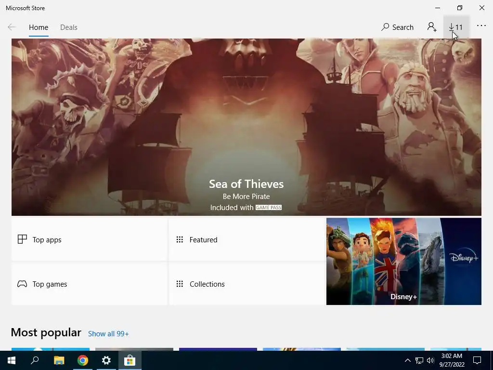Click the Top apps grid icon

[x=22, y=239]
